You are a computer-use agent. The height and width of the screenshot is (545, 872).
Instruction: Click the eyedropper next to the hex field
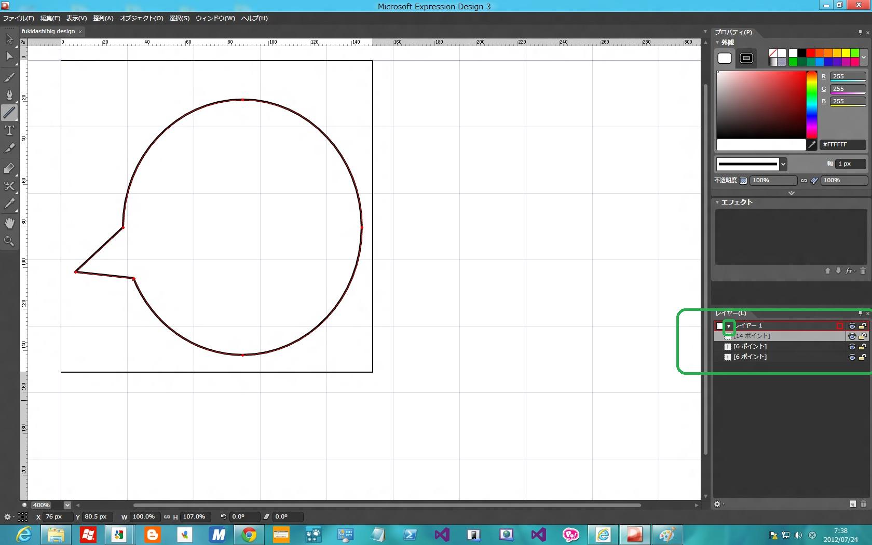pos(812,145)
